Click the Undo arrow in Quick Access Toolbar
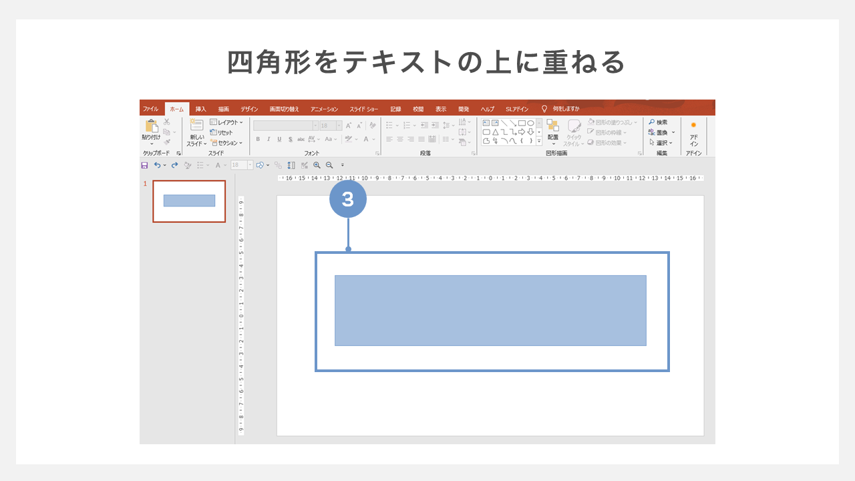The image size is (855, 481). point(157,165)
